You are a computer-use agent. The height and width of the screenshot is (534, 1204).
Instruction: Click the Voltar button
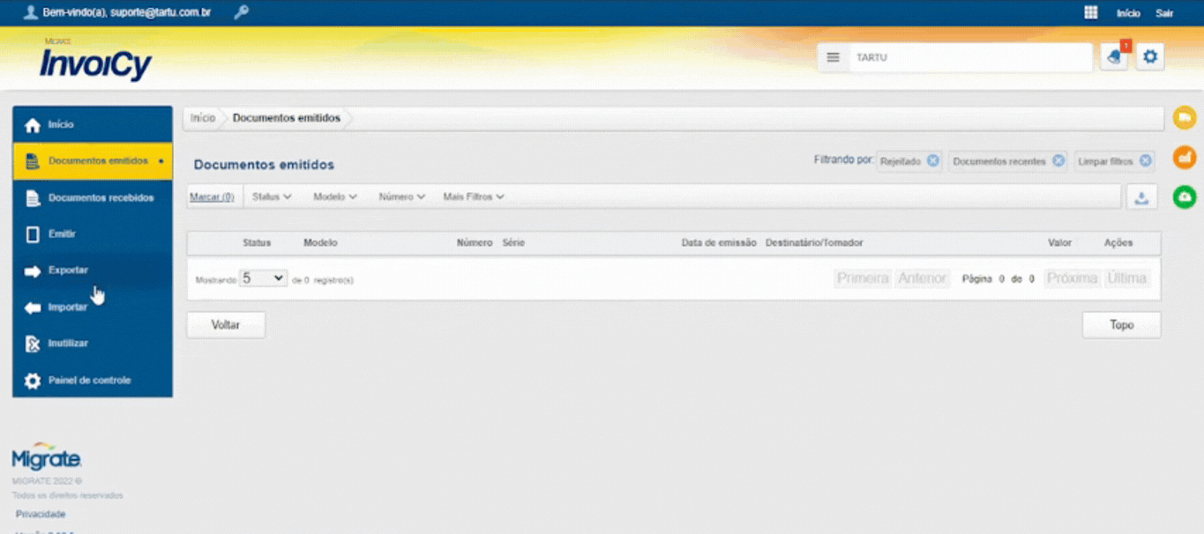pos(226,325)
